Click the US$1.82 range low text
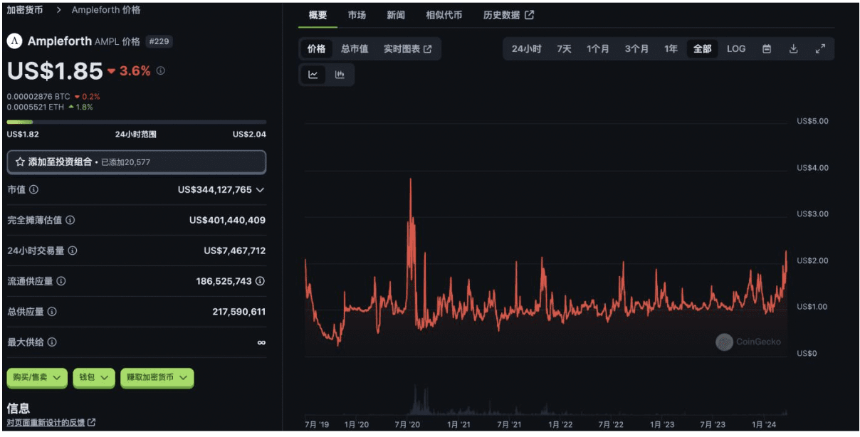 tap(23, 135)
